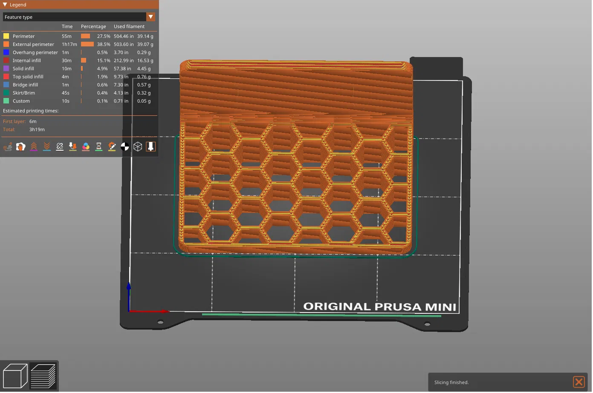Toggle Wipe moves visibility icon
Viewport: 593px width, 393px height.
20,147
